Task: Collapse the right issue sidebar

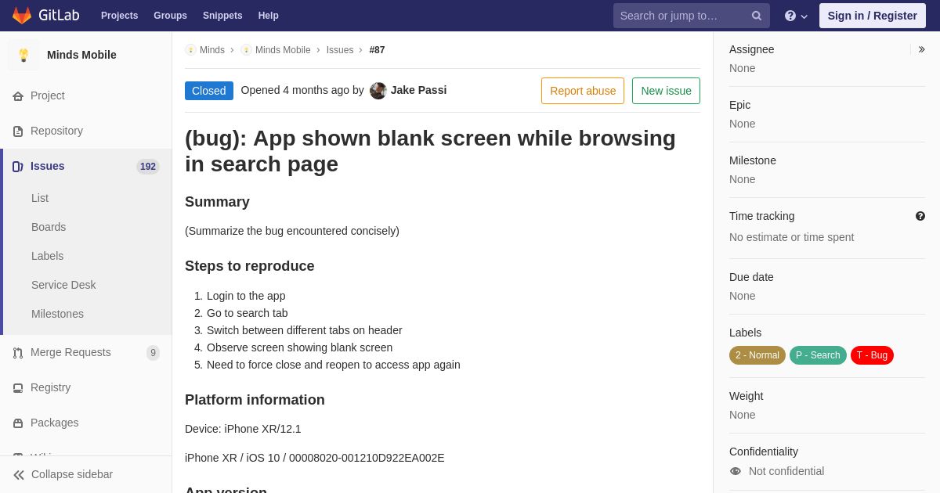Action: pos(922,49)
